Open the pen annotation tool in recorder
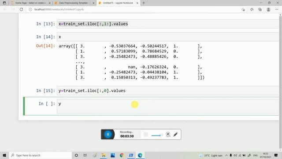The image size is (282, 159). coord(175,134)
